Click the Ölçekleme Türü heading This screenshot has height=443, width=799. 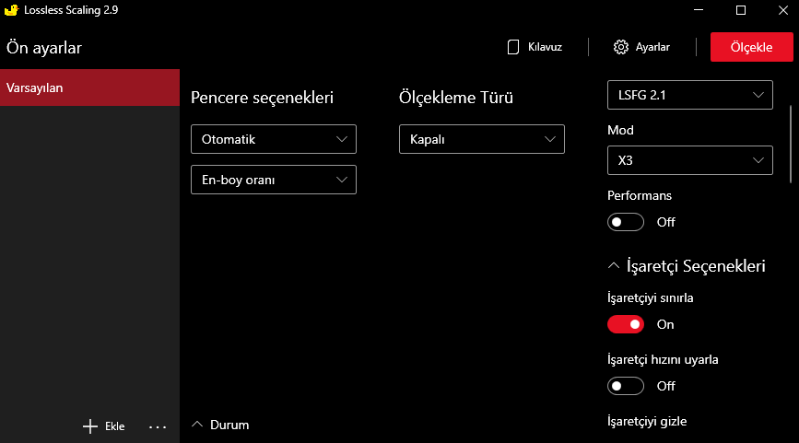pos(456,98)
